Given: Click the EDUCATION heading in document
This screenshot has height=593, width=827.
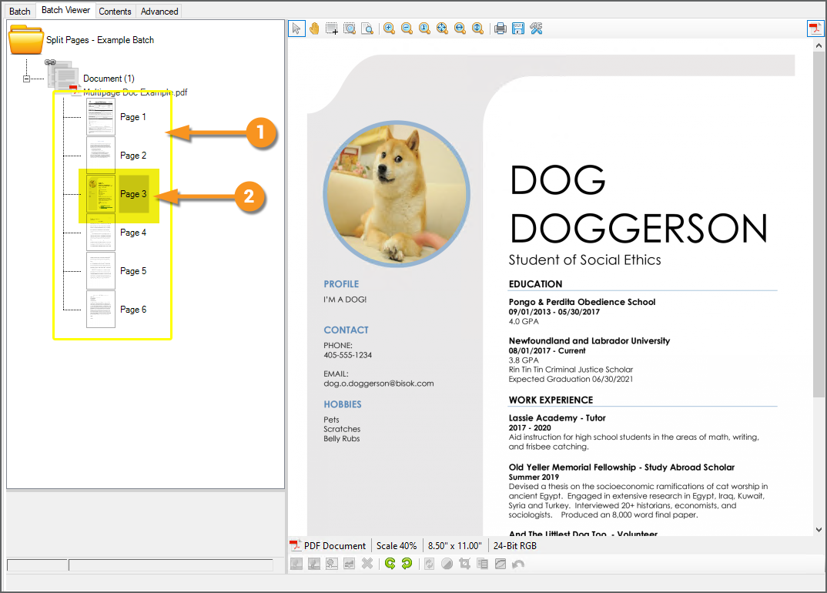Looking at the screenshot, I should (535, 284).
